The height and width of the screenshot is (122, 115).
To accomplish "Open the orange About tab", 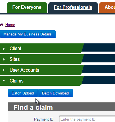I will click(x=107, y=7).
